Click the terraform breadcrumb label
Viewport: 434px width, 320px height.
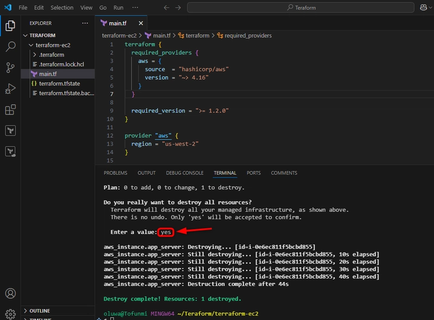coord(197,35)
